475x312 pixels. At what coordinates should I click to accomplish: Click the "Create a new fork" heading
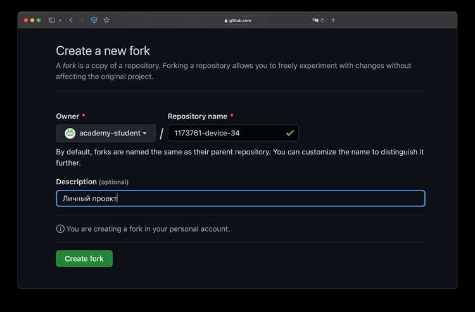coord(103,51)
